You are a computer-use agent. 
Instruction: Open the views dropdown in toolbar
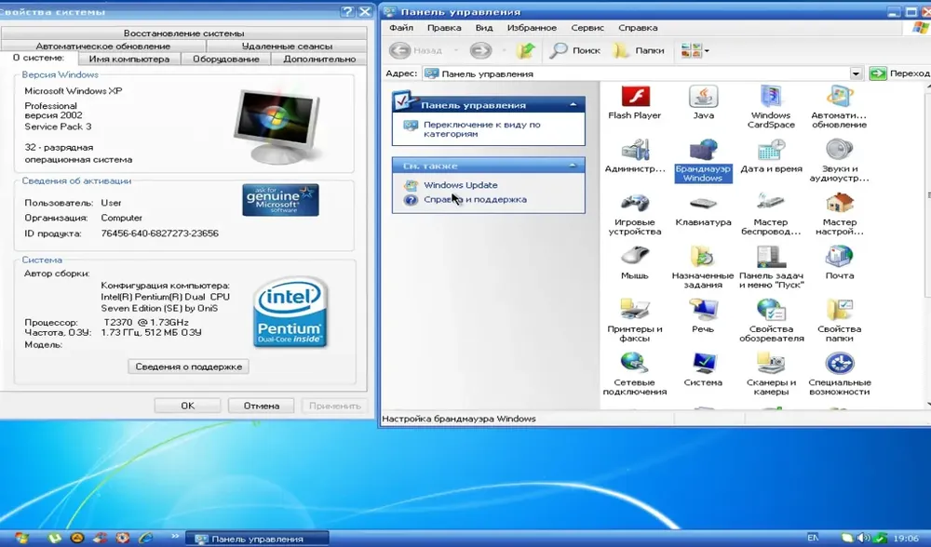pyautogui.click(x=695, y=50)
